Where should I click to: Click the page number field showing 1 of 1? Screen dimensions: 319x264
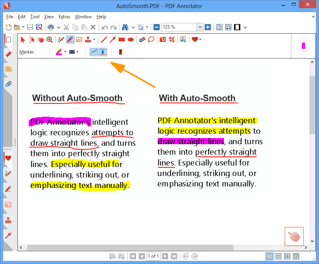coord(153,256)
